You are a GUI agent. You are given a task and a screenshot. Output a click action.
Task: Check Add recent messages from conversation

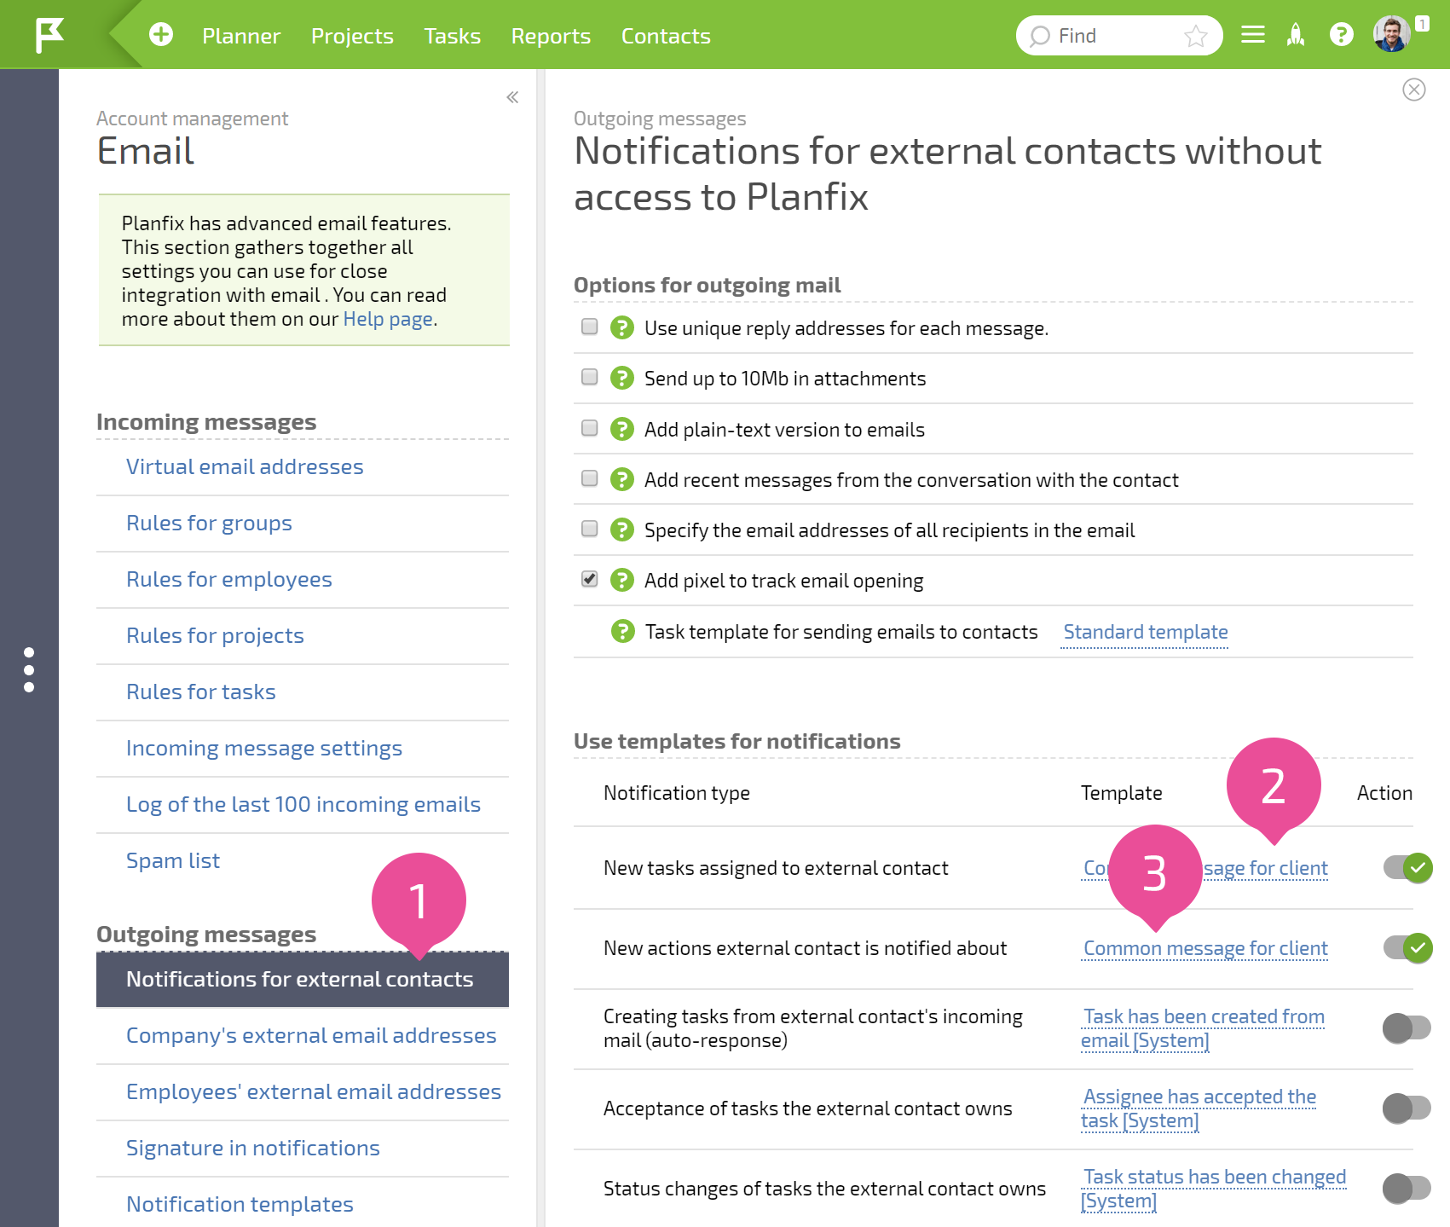pyautogui.click(x=589, y=478)
